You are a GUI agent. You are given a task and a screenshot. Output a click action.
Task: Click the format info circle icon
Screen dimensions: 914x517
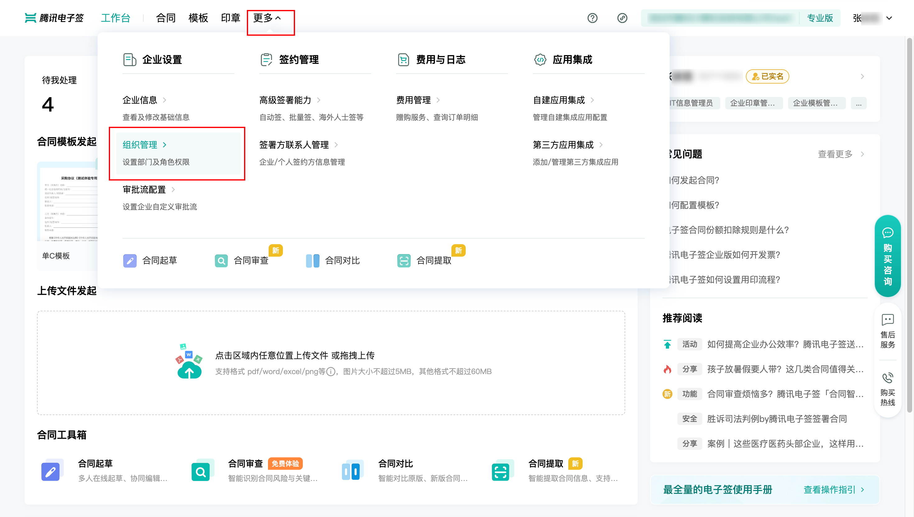click(x=330, y=371)
